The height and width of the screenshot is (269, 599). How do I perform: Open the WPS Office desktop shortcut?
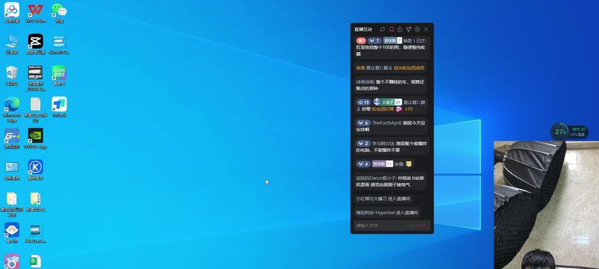[36, 13]
